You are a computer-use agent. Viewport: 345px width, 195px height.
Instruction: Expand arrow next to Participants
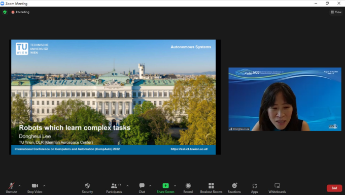pyautogui.click(x=127, y=186)
